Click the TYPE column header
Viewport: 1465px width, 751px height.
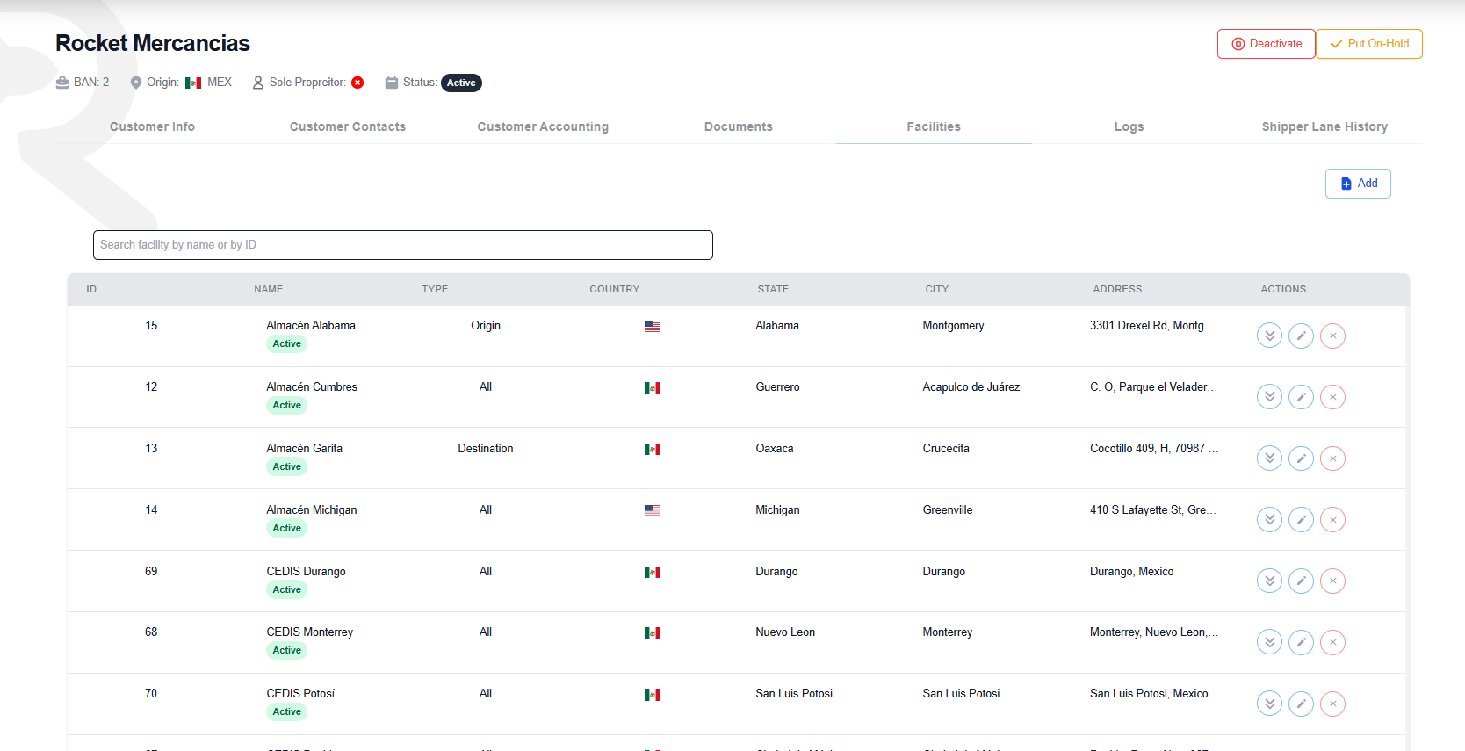click(x=435, y=289)
